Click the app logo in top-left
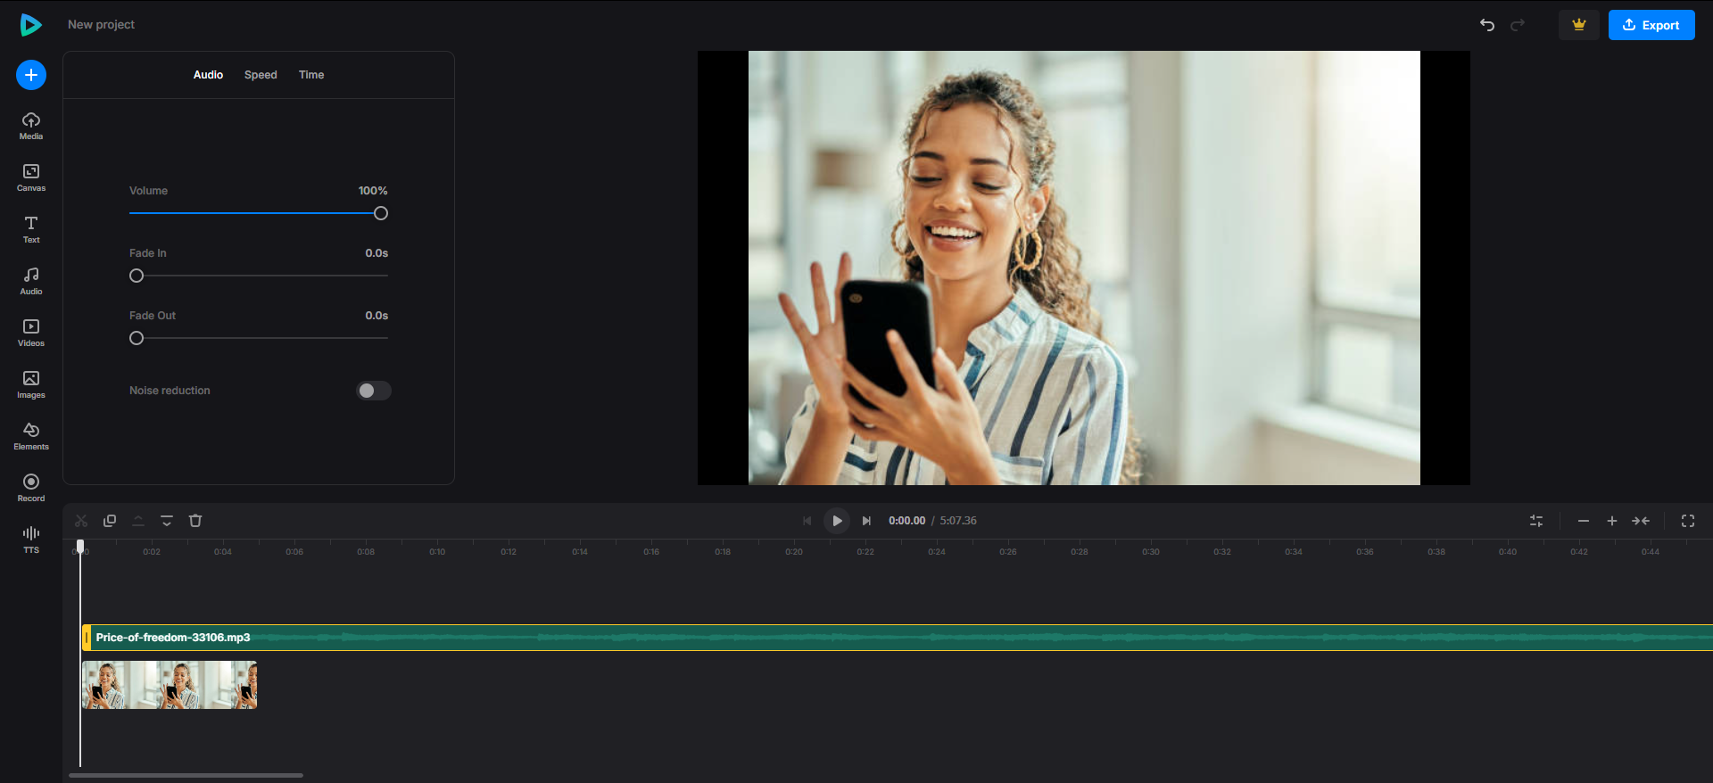 [x=31, y=25]
